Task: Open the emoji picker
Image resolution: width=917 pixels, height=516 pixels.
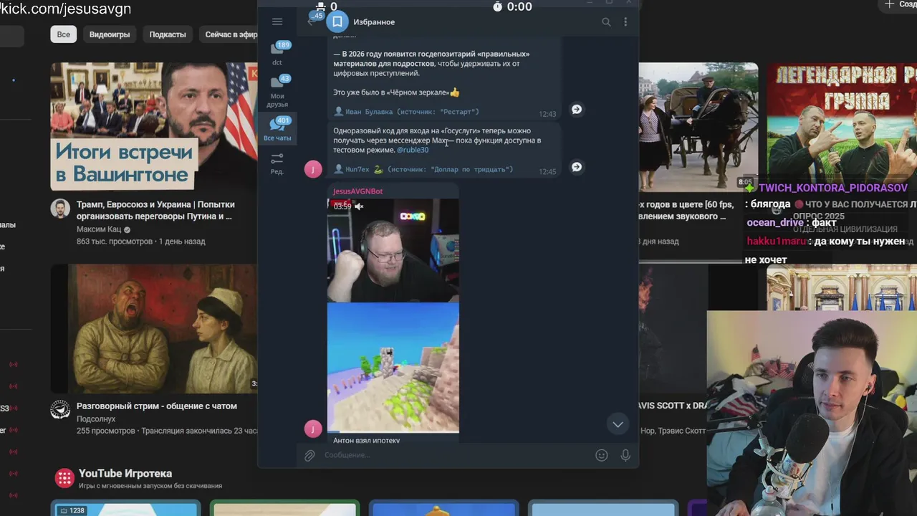Action: pos(602,455)
